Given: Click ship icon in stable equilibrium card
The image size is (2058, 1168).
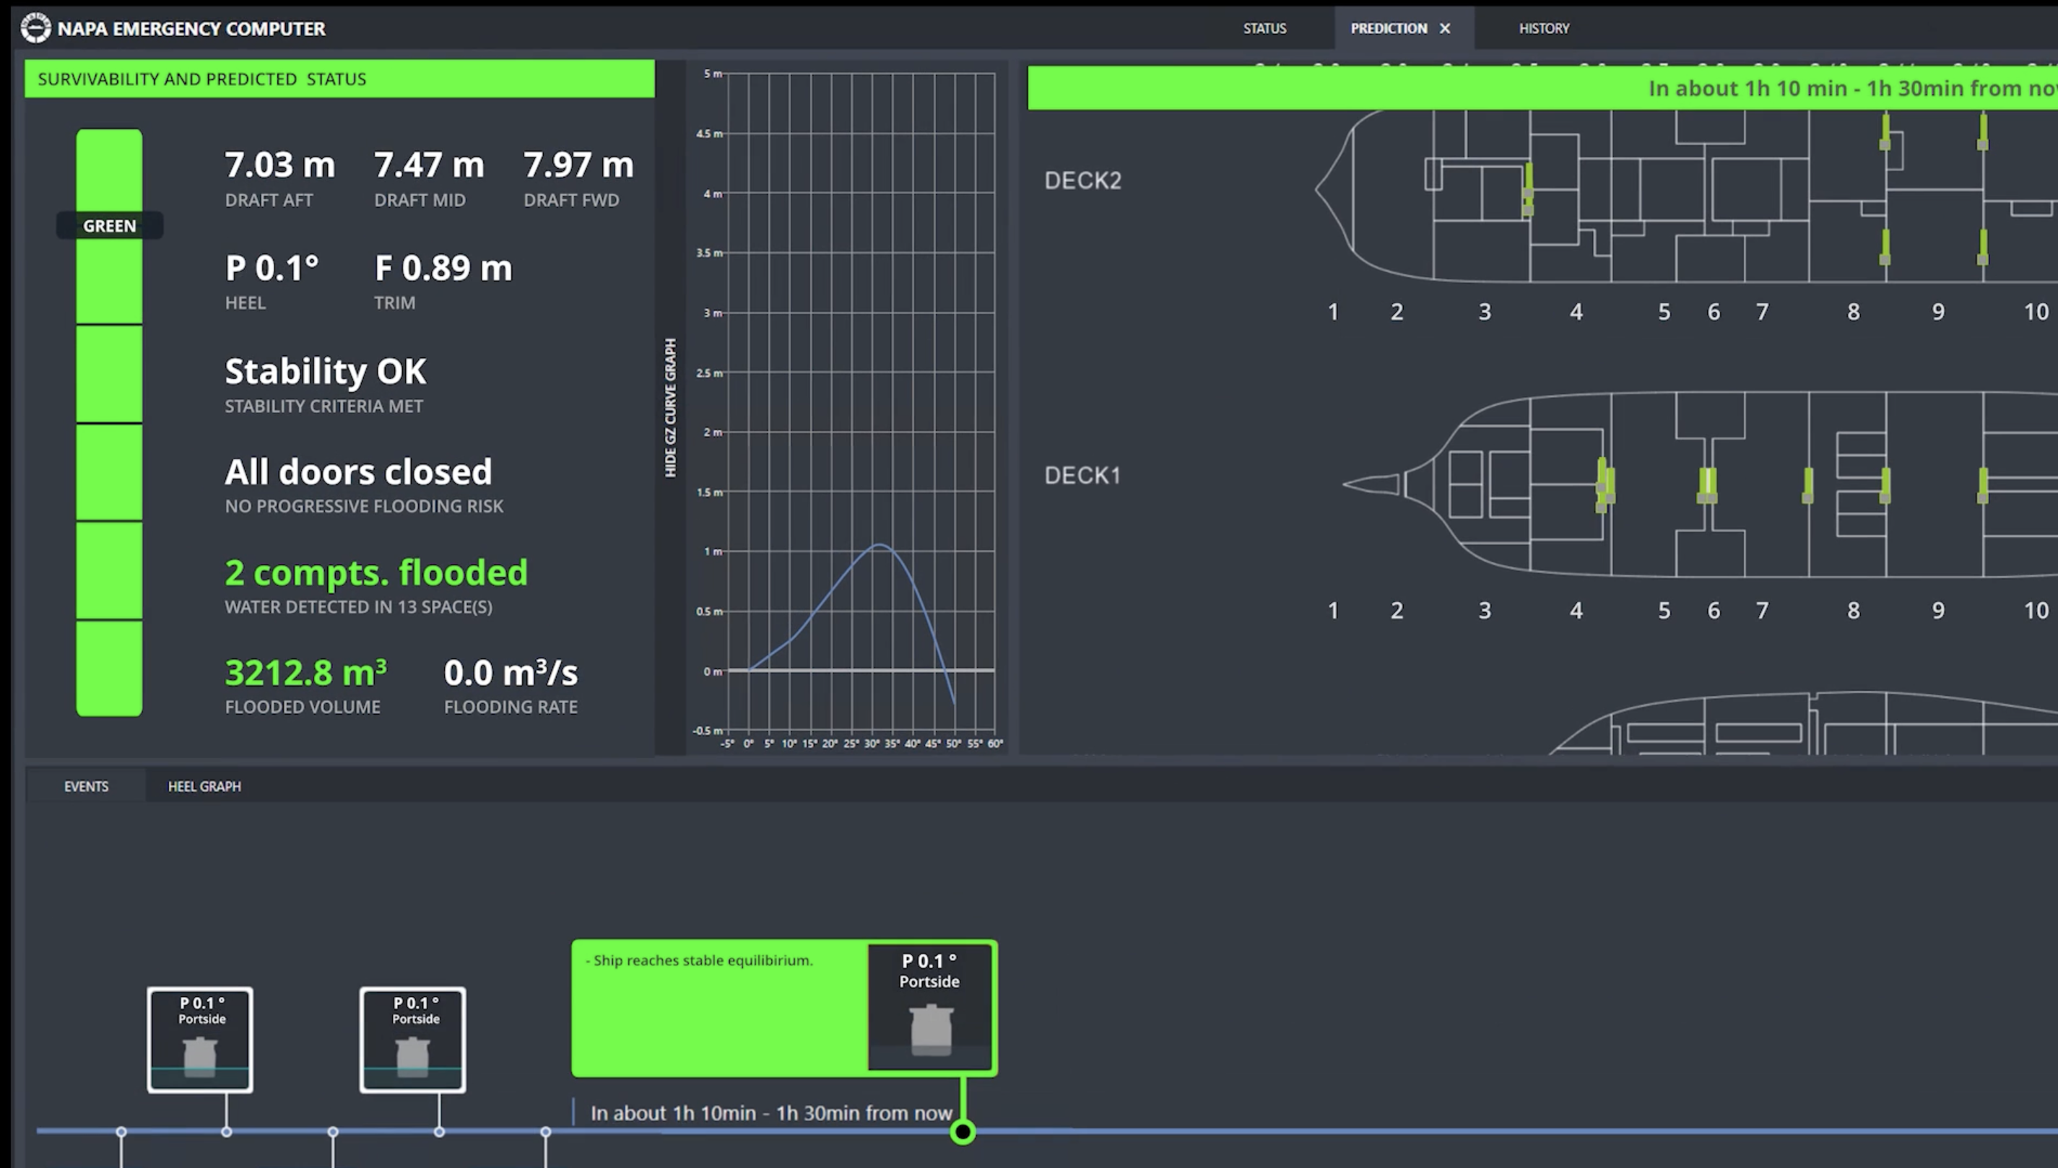Looking at the screenshot, I should tap(930, 1029).
